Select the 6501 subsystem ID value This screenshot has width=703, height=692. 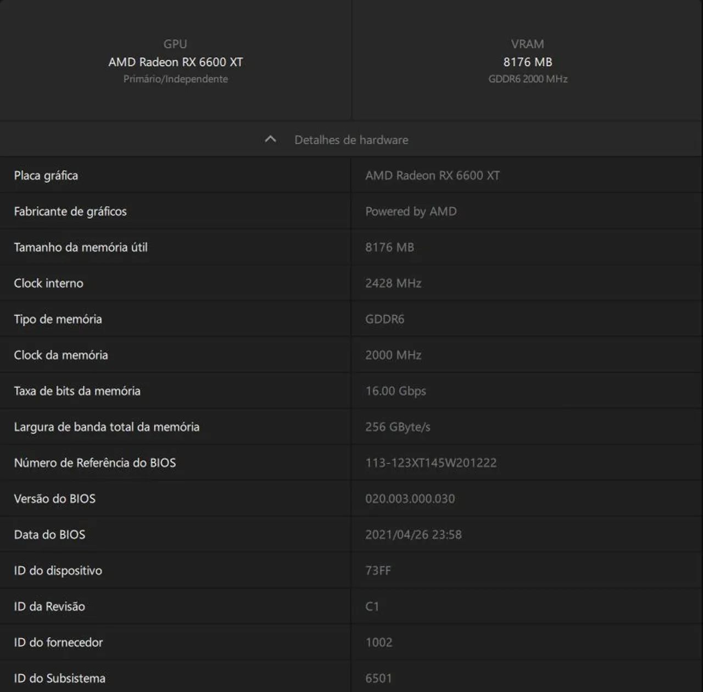[379, 678]
